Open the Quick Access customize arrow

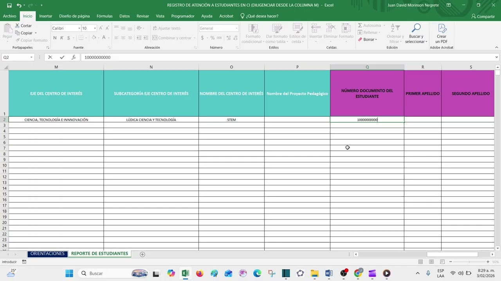[x=41, y=5]
